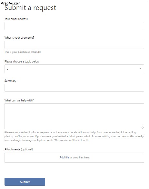Click the Clubhouse @handle hint text
This screenshot has height=189, width=149.
pyautogui.click(x=23, y=52)
